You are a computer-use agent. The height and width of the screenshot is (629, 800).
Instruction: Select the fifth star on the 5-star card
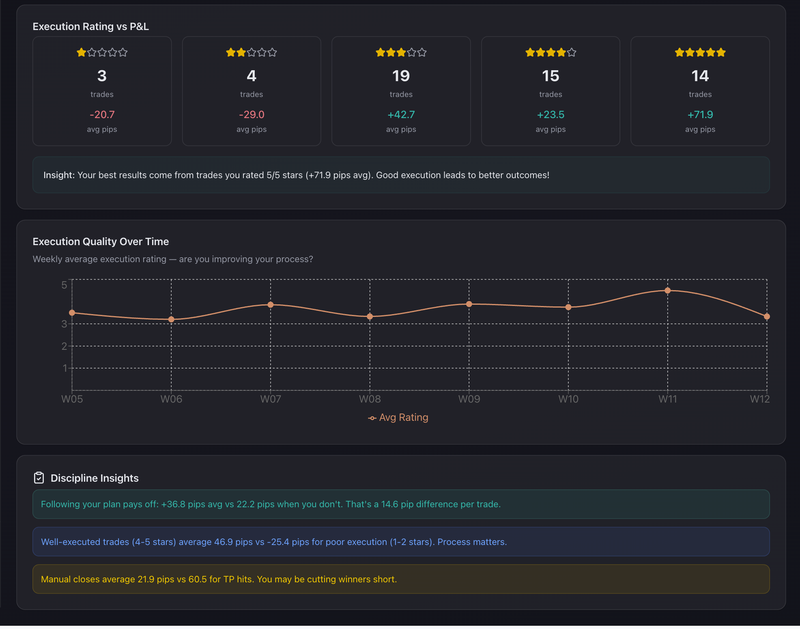pos(722,52)
